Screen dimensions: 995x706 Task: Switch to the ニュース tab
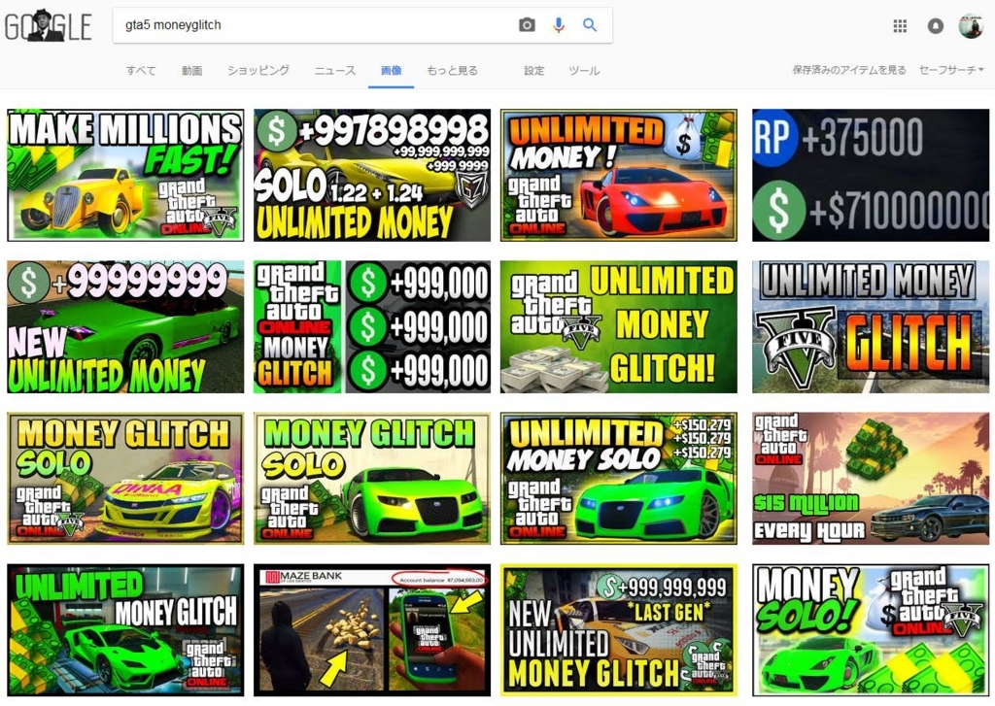click(x=335, y=71)
